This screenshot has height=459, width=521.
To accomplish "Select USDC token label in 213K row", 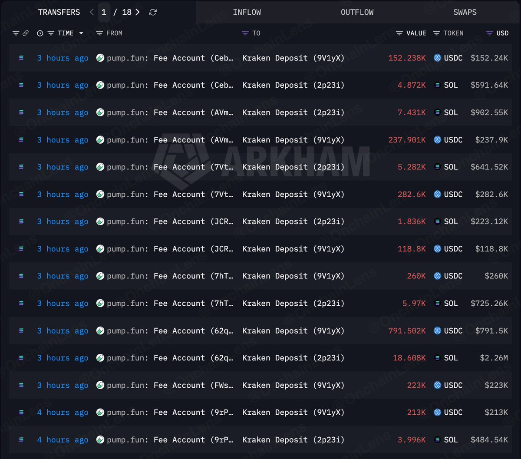I will click(453, 412).
